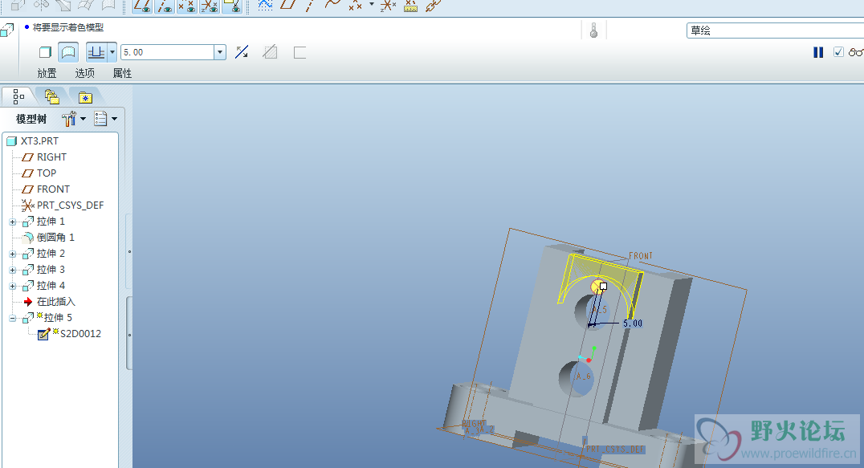Click the FRONT plane label in viewport
Screen dimensions: 864x468
641,256
